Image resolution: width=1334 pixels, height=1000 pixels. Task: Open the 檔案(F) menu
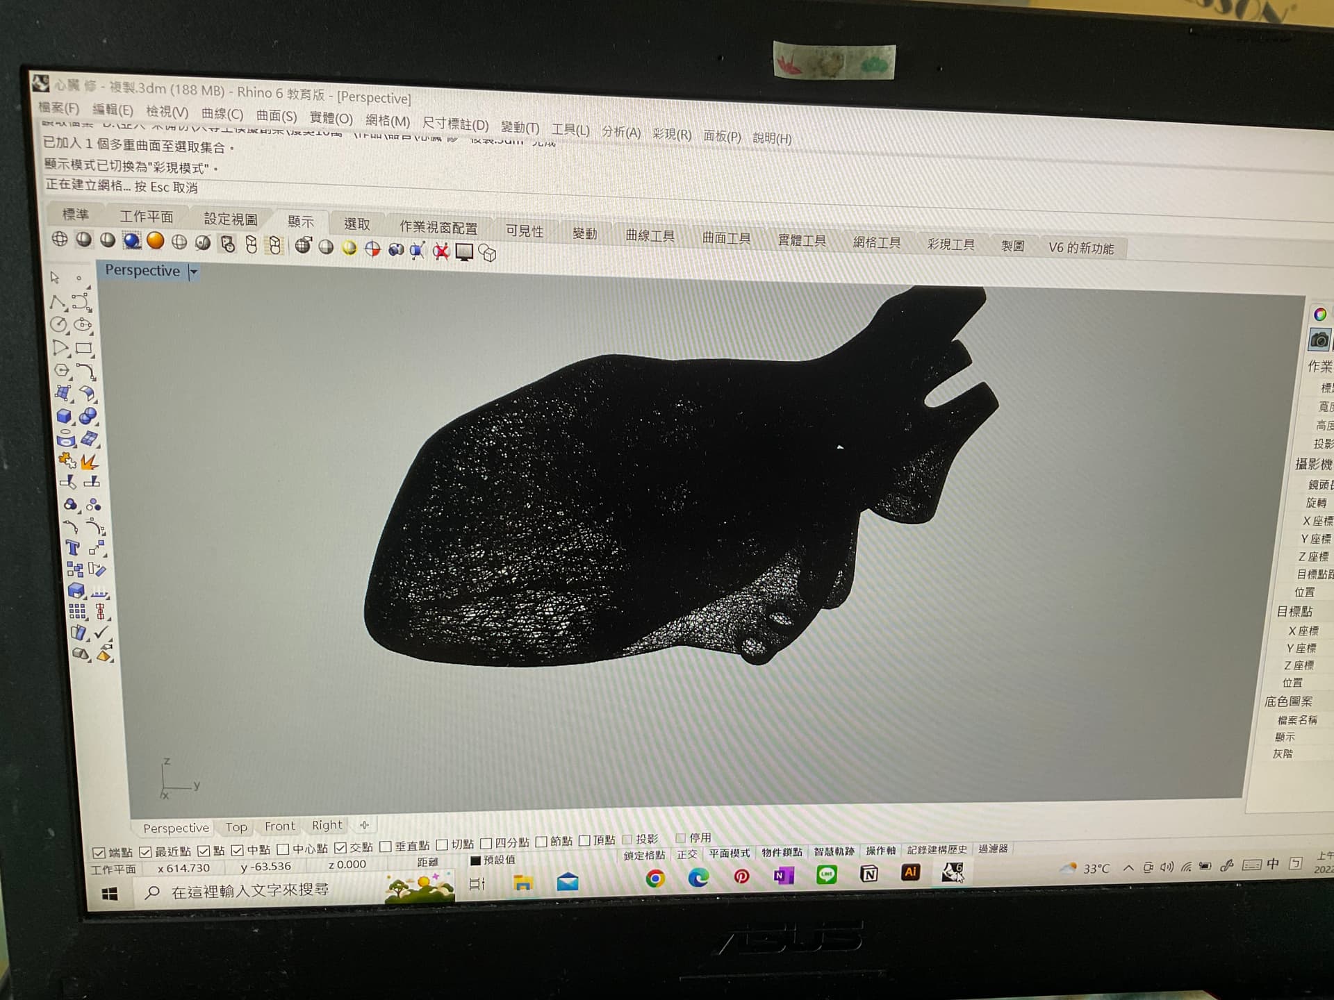(x=59, y=108)
